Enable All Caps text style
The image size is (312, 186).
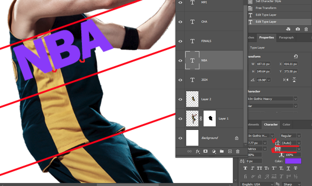(x=259, y=168)
